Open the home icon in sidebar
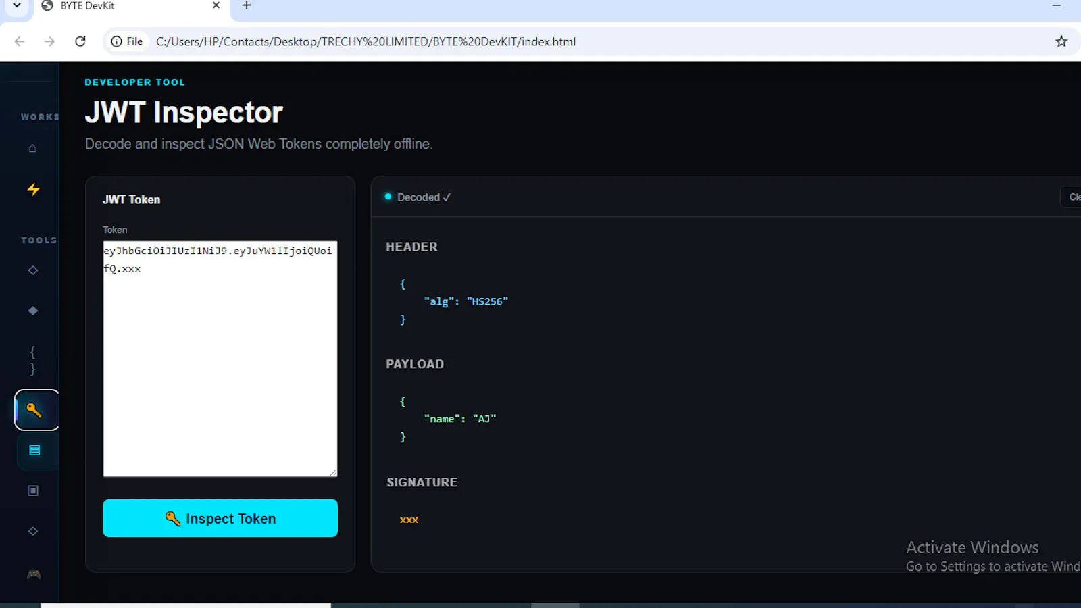Screen dimensions: 1081x608 (x=32, y=148)
